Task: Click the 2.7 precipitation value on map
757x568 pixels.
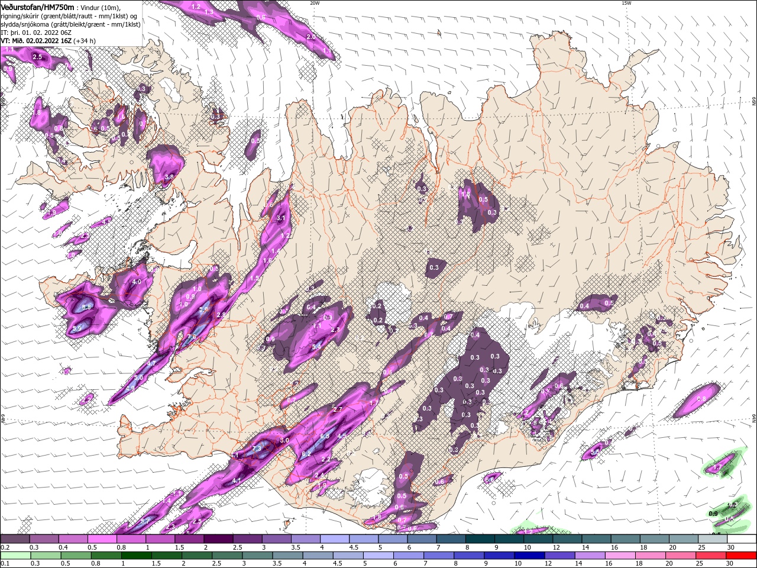Action: 338,409
